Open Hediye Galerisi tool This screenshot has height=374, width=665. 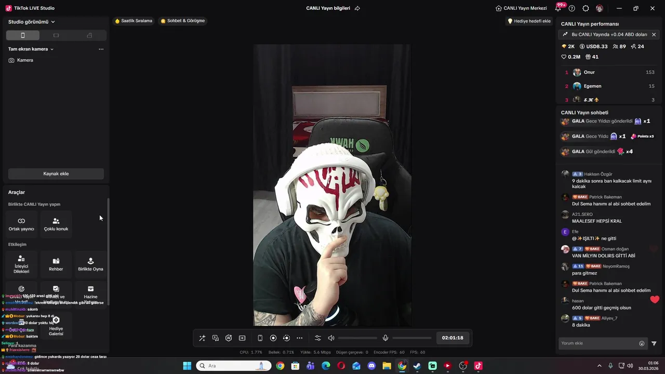point(56,326)
